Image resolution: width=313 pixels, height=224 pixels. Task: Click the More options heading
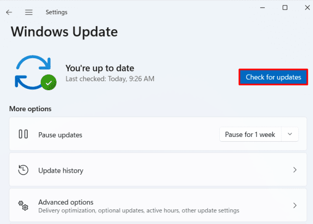(x=30, y=109)
